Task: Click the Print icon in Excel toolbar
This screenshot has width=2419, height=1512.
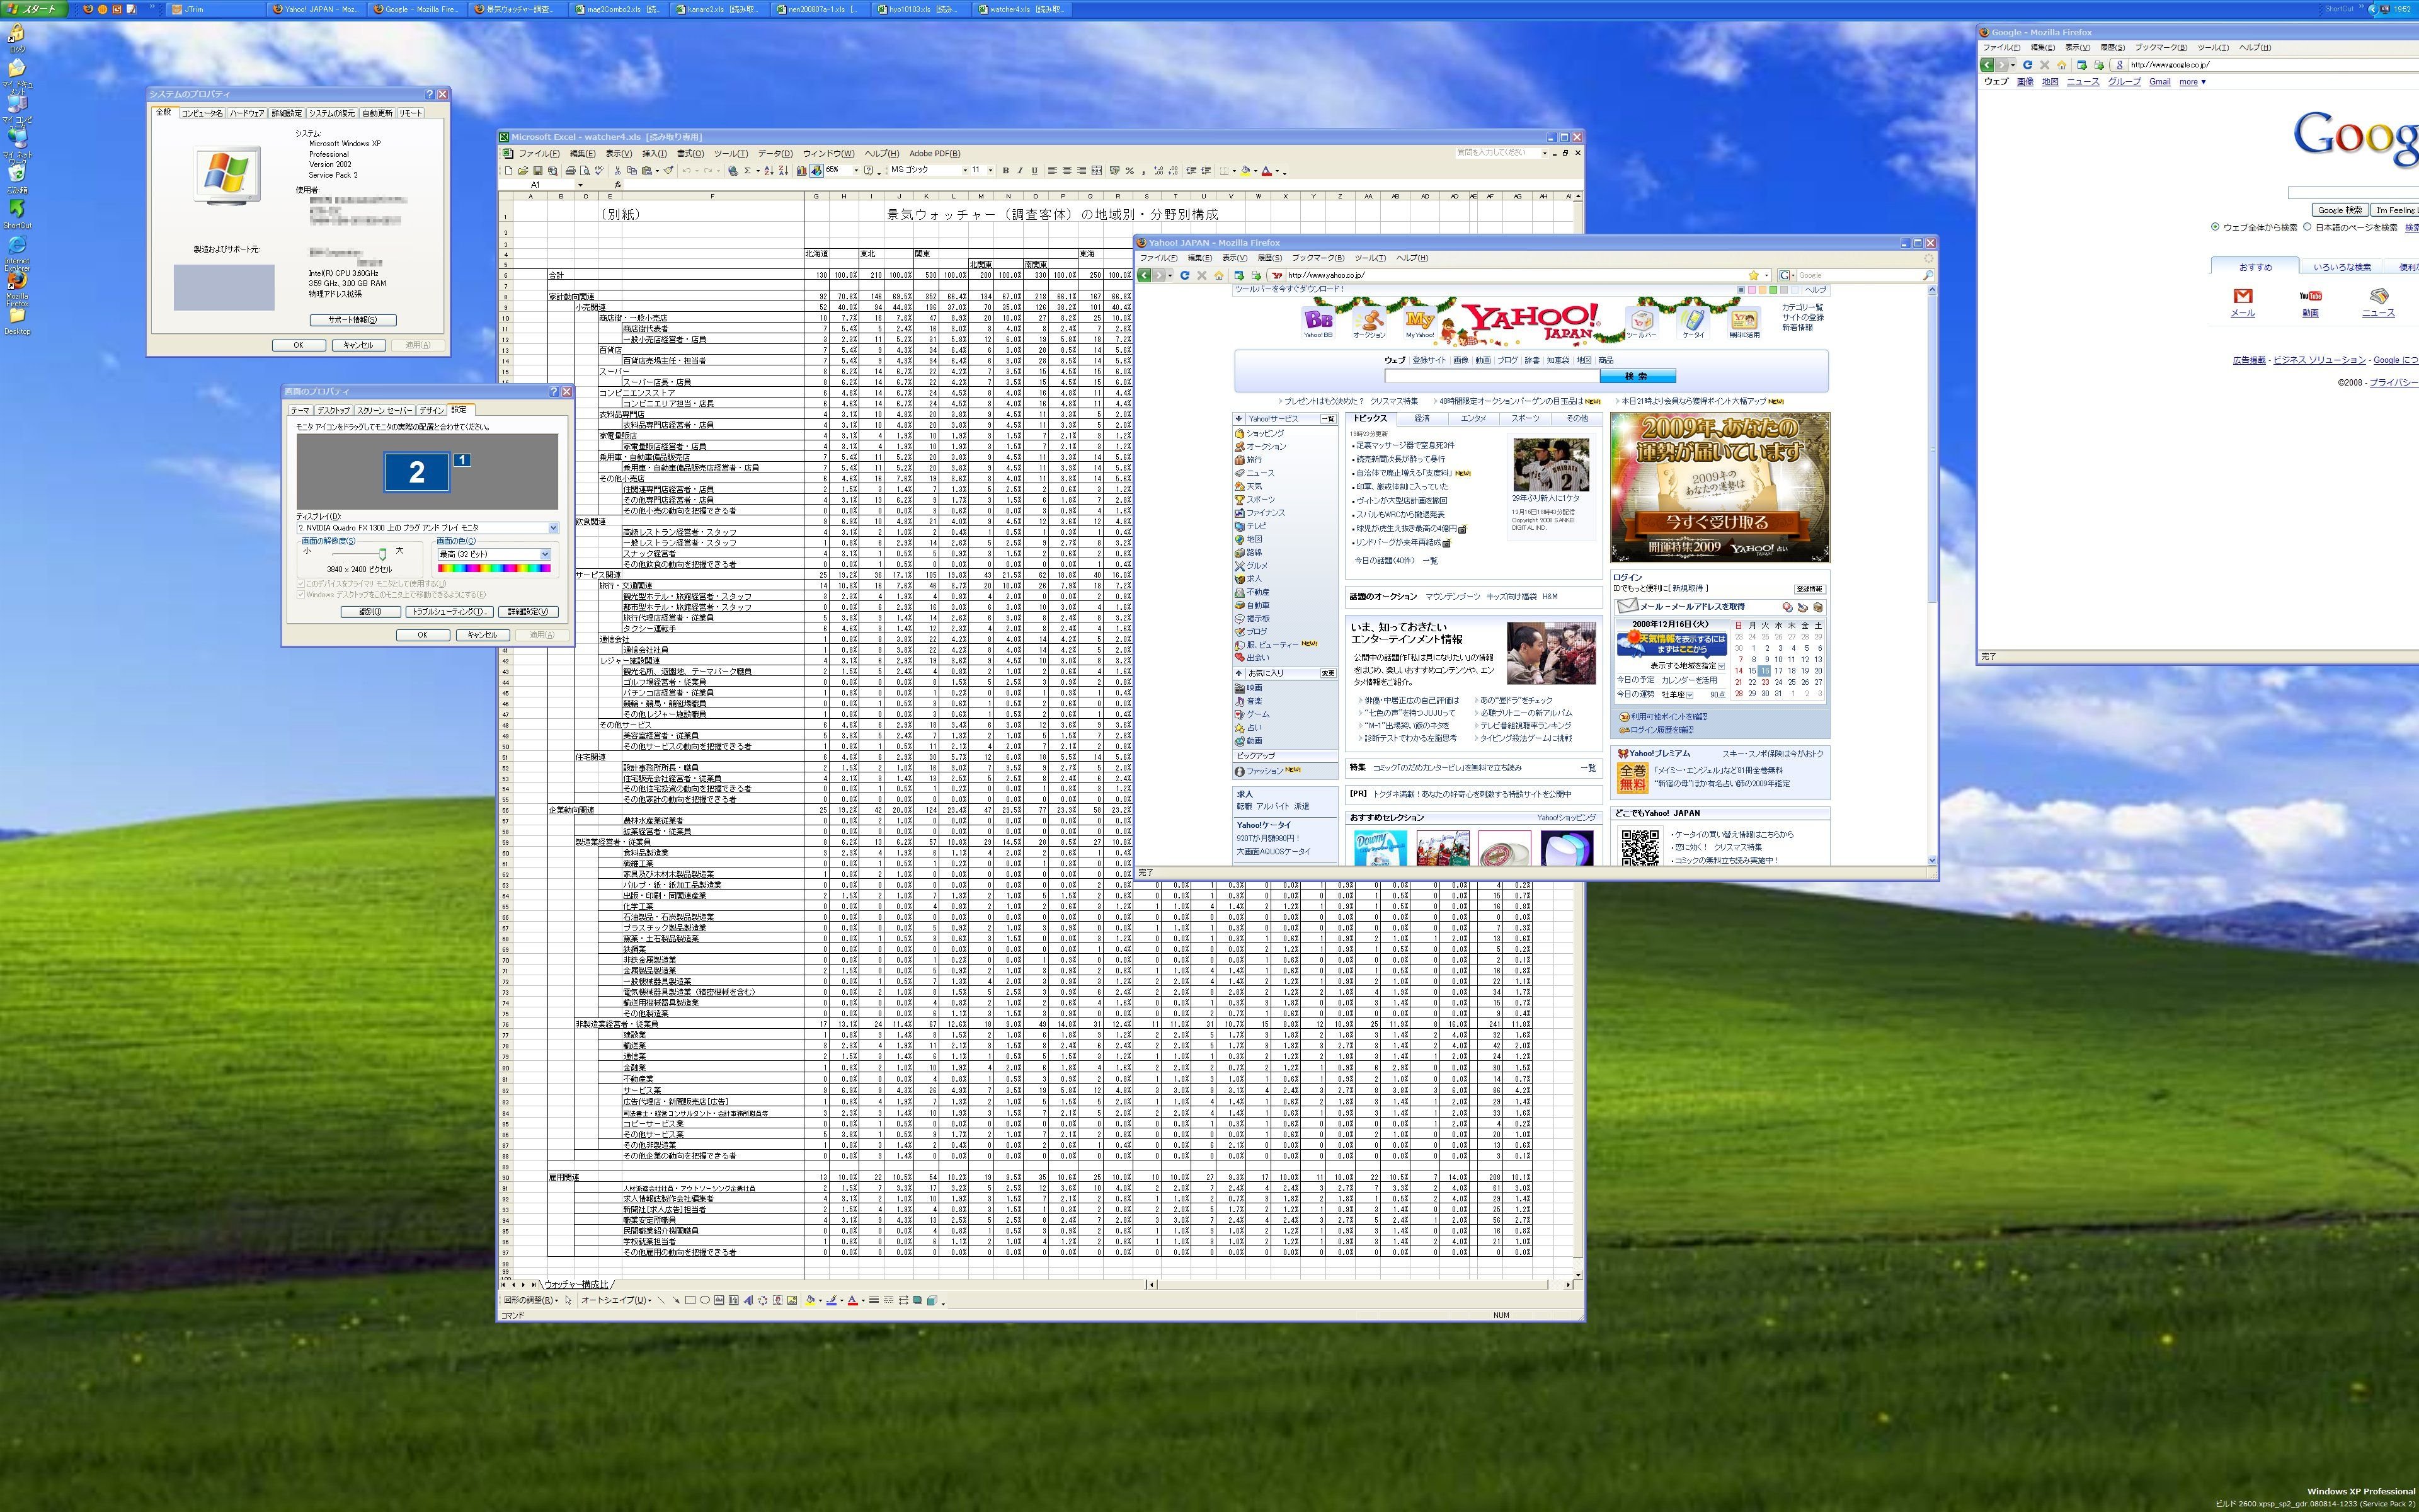Action: 571,171
